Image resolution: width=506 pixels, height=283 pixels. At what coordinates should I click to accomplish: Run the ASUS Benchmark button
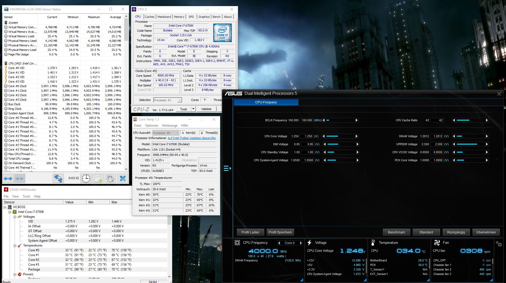[396, 232]
